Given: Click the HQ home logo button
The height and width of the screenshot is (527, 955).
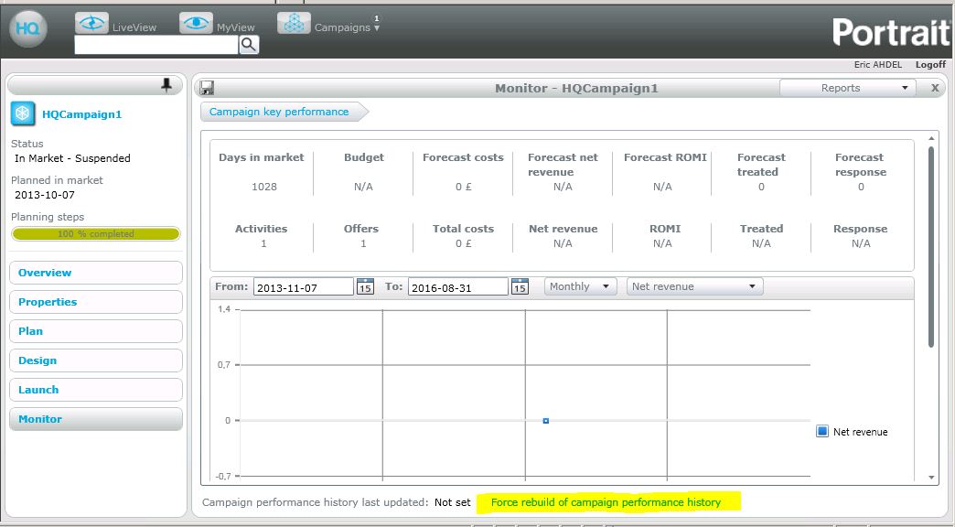Looking at the screenshot, I should pos(28,28).
